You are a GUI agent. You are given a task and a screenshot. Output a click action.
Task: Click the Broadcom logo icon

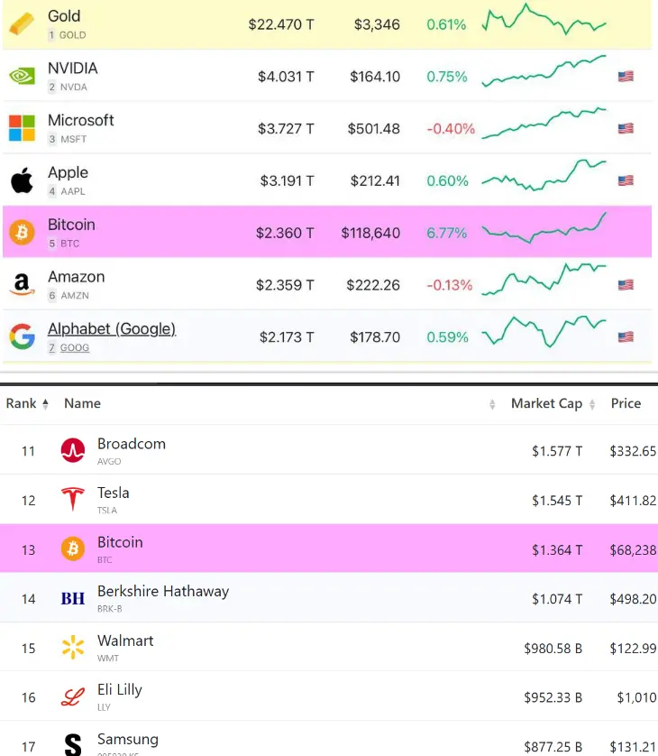coord(72,450)
